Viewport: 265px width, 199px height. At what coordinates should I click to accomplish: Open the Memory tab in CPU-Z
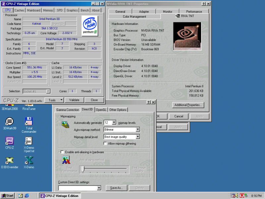[48, 10]
